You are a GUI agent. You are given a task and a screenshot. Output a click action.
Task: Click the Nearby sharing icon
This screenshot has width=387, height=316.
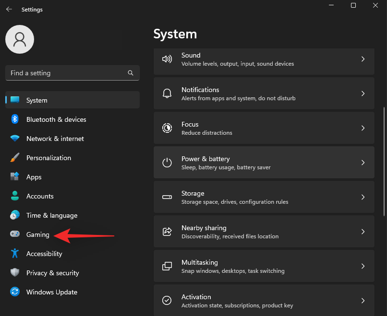click(x=167, y=231)
